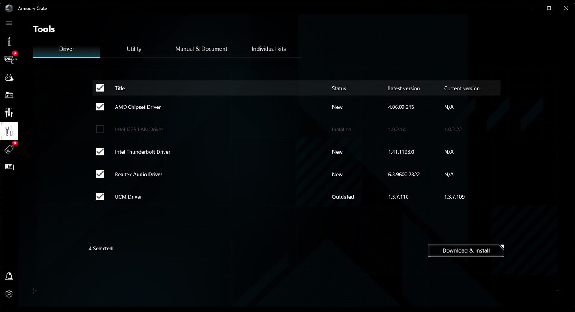Image resolution: width=575 pixels, height=312 pixels.
Task: Click New status of AMD Chipset Driver
Action: [x=337, y=107]
